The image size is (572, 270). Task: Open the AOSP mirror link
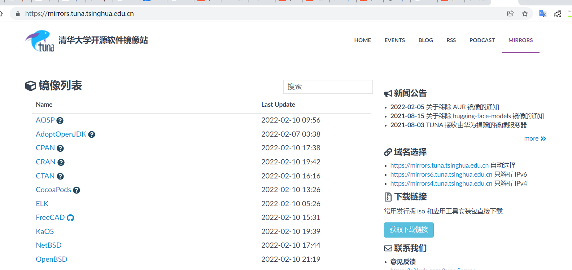45,120
